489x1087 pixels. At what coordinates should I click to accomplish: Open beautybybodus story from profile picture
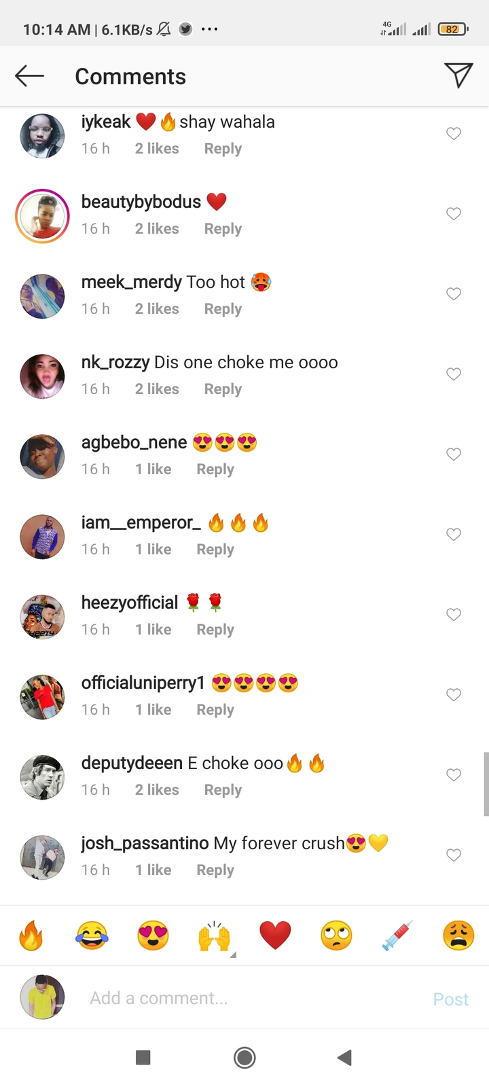[x=42, y=216]
